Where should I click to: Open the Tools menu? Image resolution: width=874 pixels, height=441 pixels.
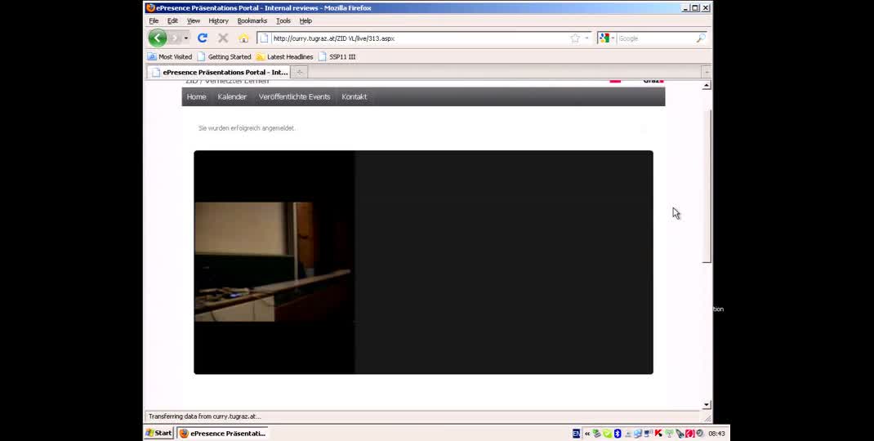pyautogui.click(x=283, y=20)
